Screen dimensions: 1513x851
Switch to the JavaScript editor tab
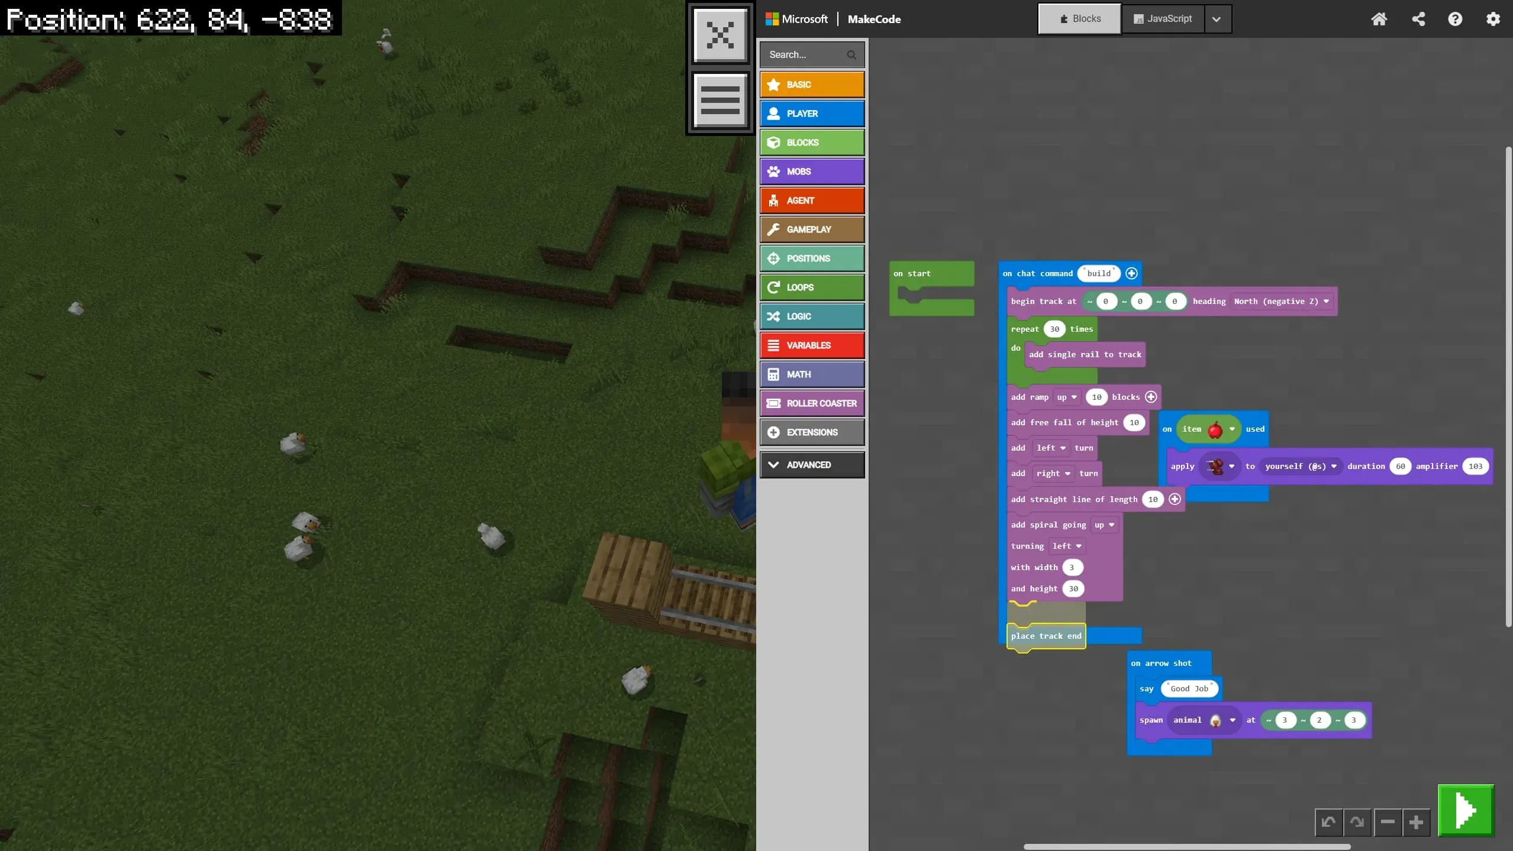coord(1163,19)
